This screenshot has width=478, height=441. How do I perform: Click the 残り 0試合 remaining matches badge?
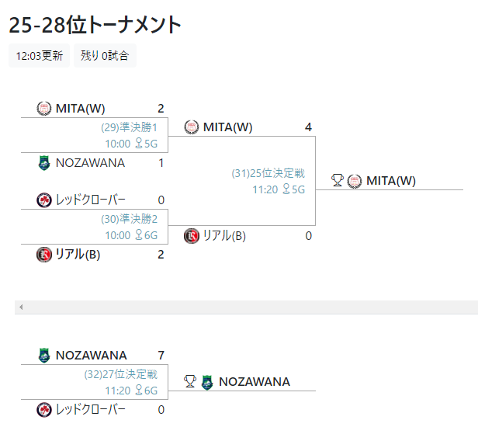tap(105, 55)
